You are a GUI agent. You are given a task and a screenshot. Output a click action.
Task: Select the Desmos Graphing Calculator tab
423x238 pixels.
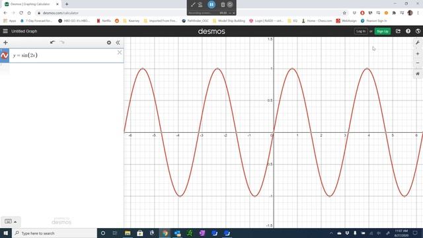tap(30, 4)
